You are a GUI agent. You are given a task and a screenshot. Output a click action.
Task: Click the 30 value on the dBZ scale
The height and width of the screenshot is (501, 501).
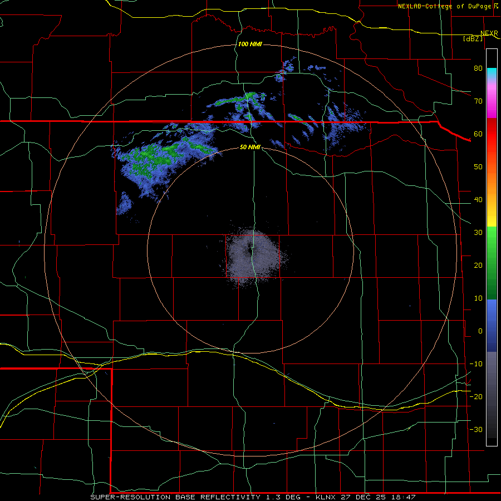(478, 233)
